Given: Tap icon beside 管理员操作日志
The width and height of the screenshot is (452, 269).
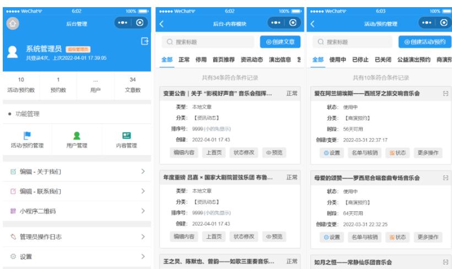Looking at the screenshot, I should pos(13,237).
